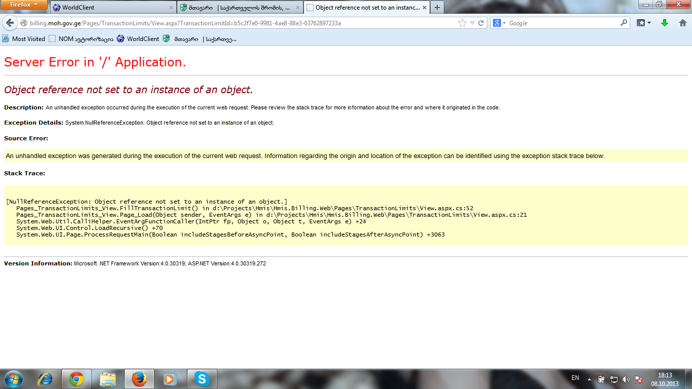The width and height of the screenshot is (692, 389).
Task: Open the Most Visited bookmarks folder
Action: pos(24,39)
